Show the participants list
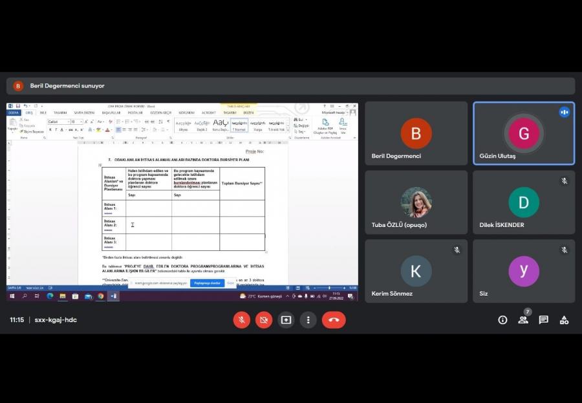Image resolution: width=582 pixels, height=403 pixels. [x=523, y=320]
